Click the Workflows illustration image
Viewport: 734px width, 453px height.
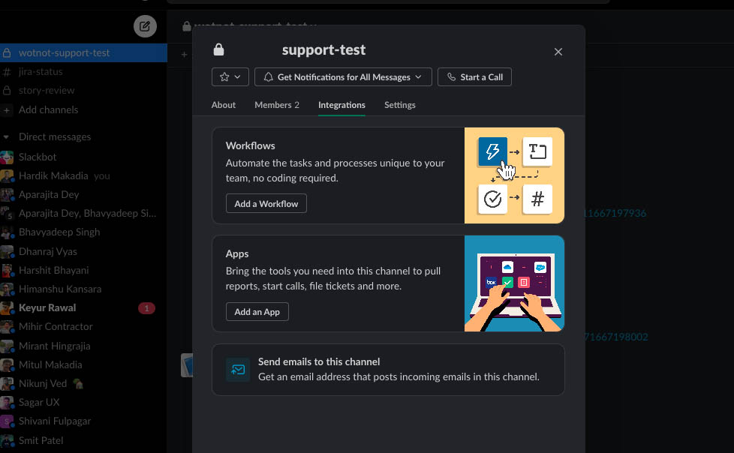tap(514, 175)
